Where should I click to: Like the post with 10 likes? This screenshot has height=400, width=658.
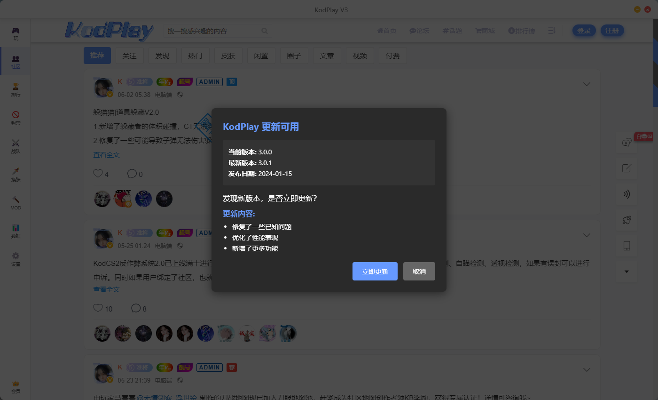pyautogui.click(x=98, y=308)
